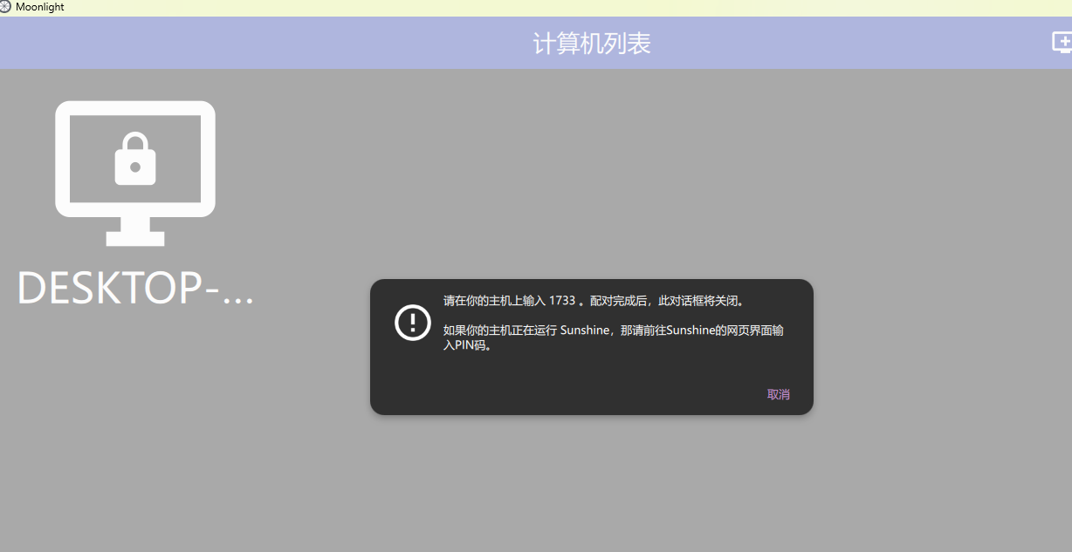Click blank header area left of 计算机列表

click(x=262, y=43)
